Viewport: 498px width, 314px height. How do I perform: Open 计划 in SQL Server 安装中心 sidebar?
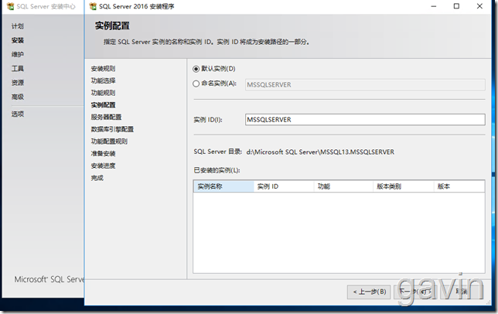[x=18, y=26]
